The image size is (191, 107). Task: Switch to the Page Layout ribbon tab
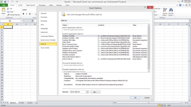coord(30,5)
